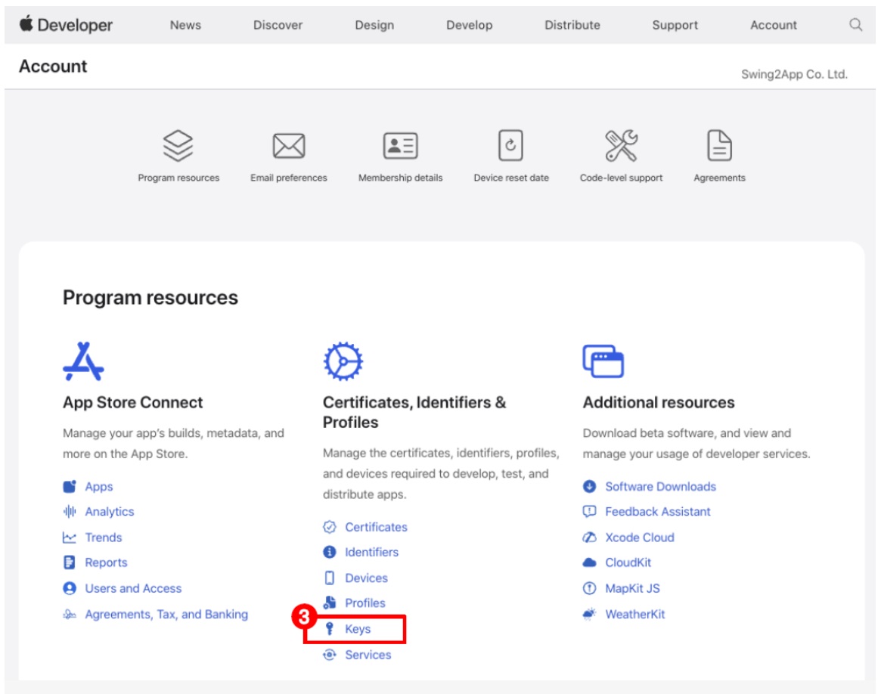Click the Email preferences envelope icon
Viewport: 878px width, 694px height.
[x=288, y=146]
